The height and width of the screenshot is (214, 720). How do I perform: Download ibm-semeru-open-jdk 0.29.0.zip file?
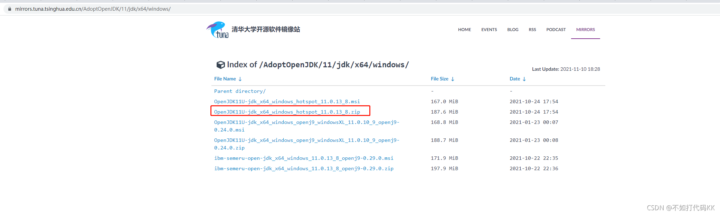tap(304, 168)
